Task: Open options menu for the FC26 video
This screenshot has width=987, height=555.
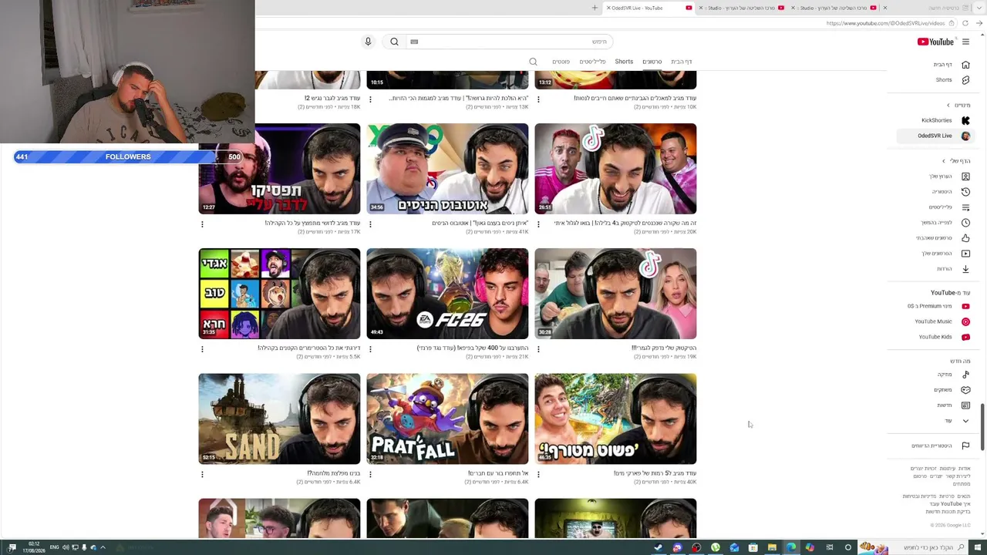Action: tap(370, 349)
